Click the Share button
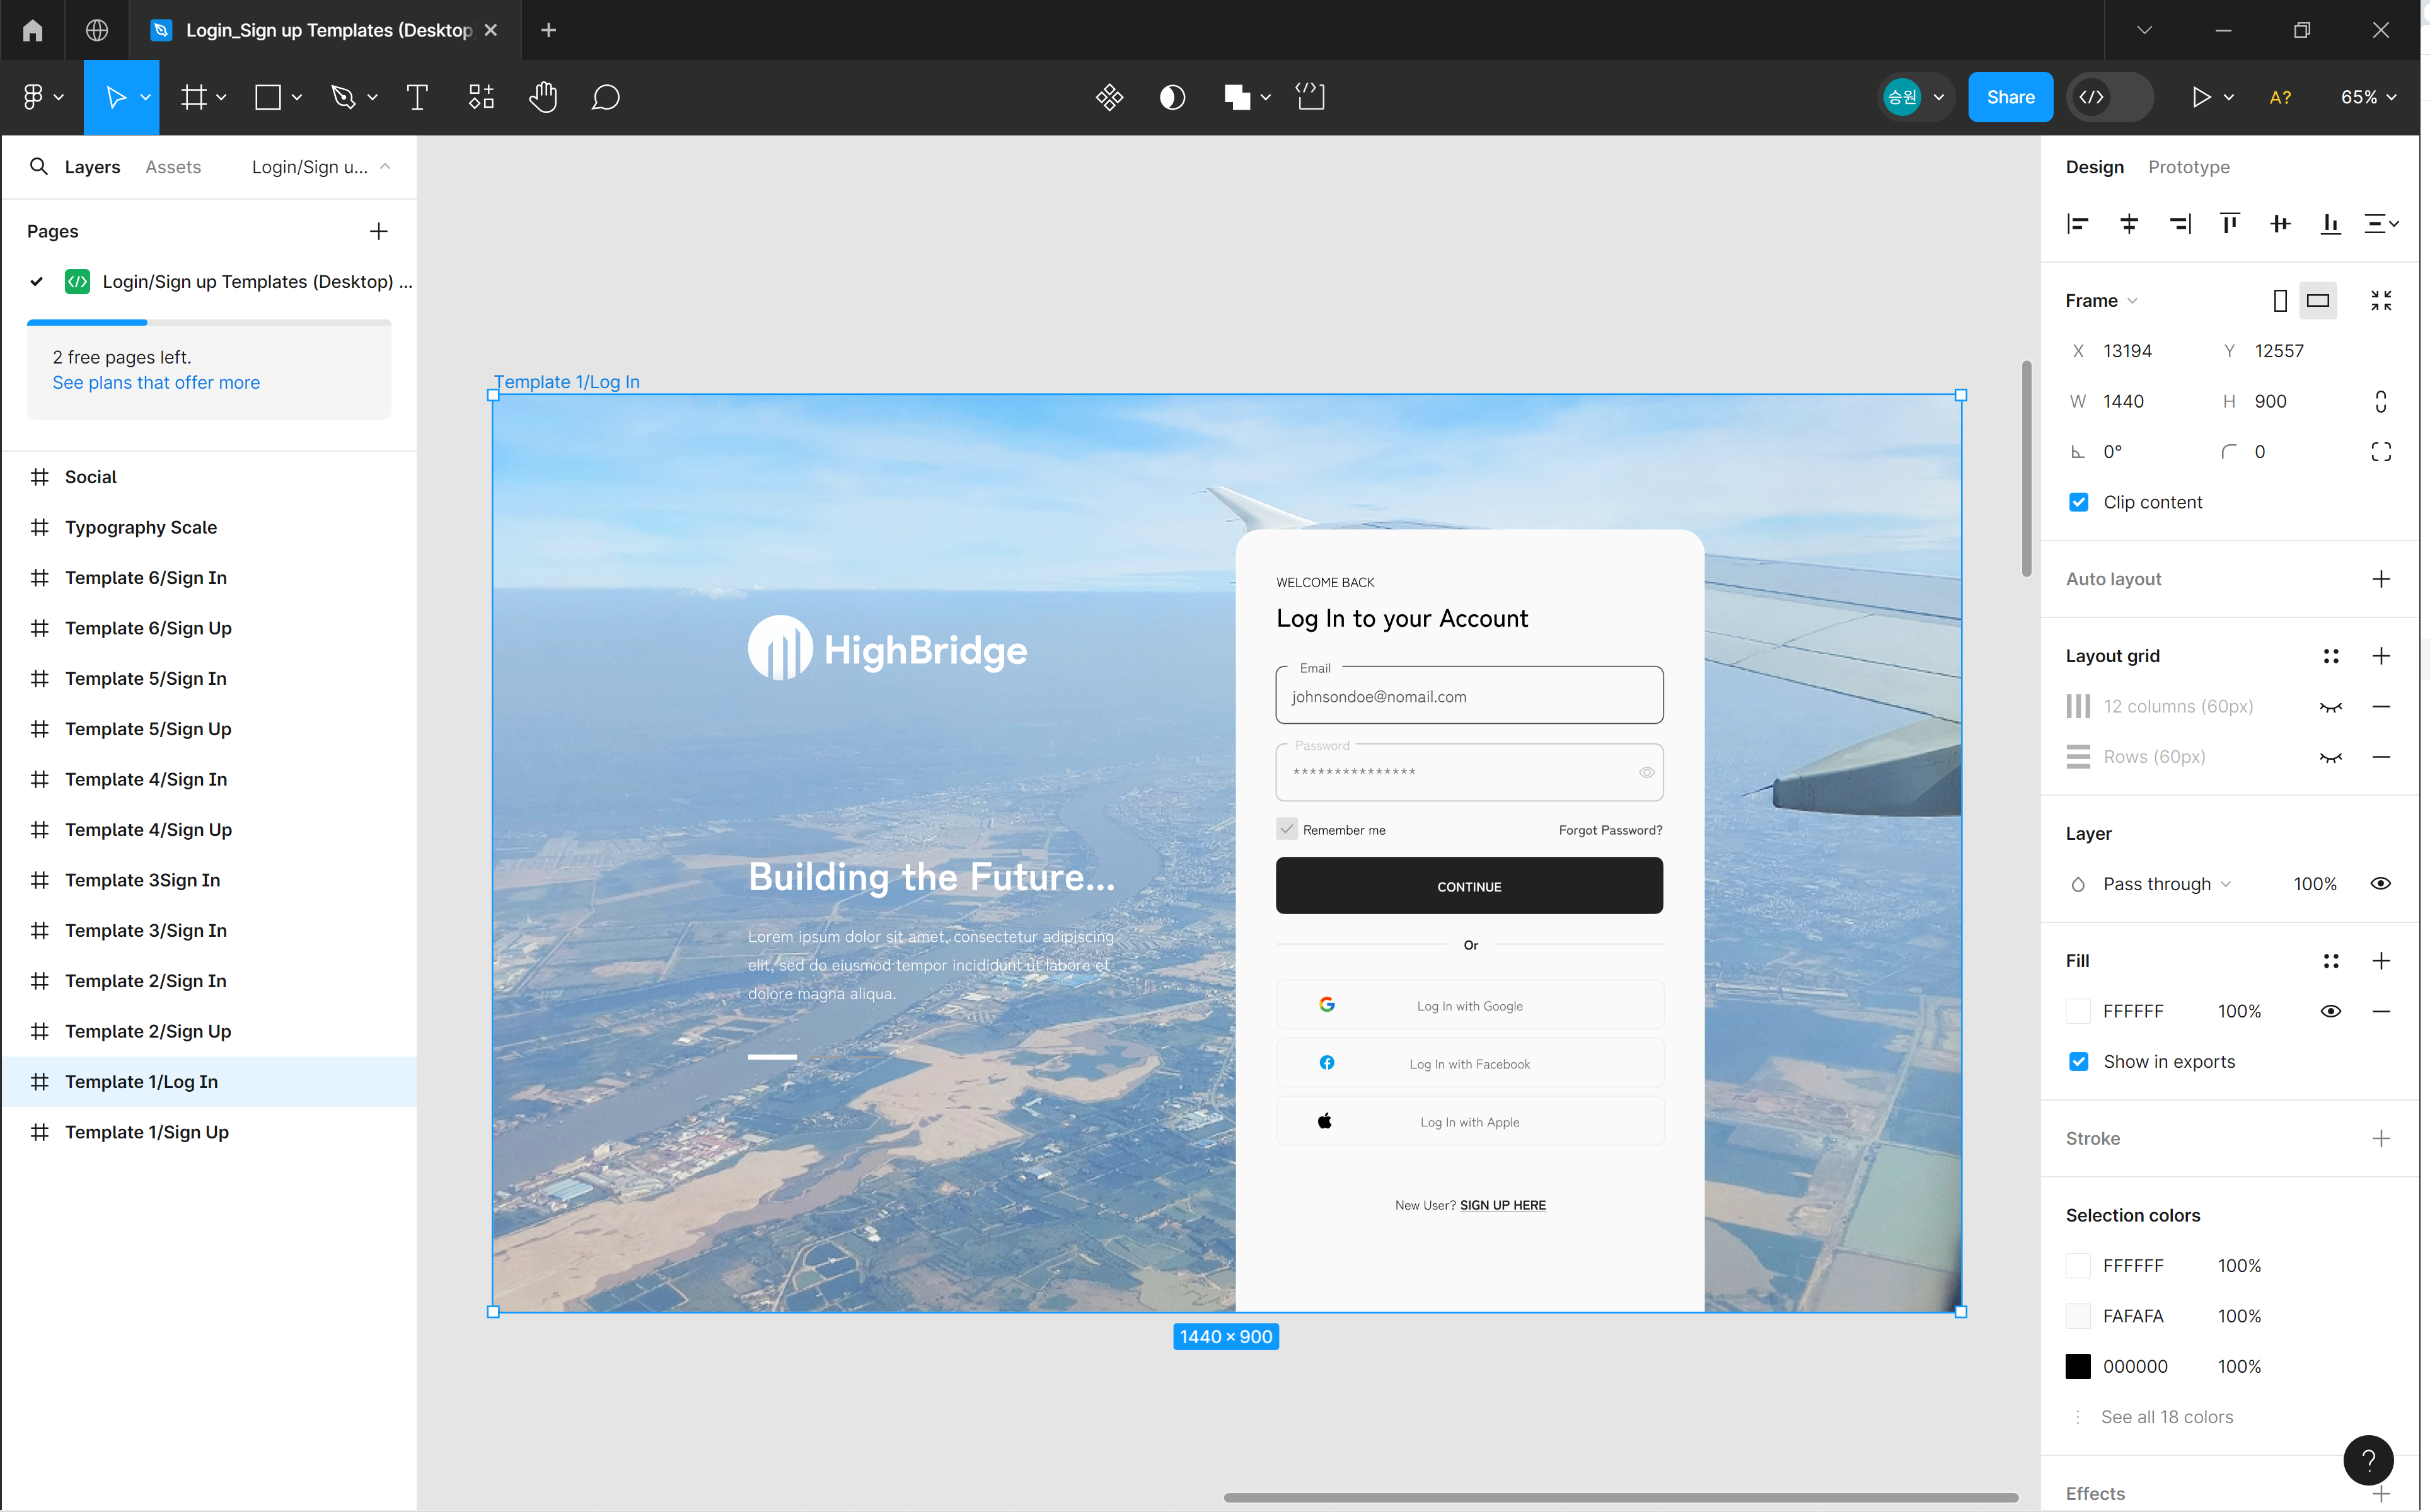The width and height of the screenshot is (2430, 1512). click(x=2010, y=97)
